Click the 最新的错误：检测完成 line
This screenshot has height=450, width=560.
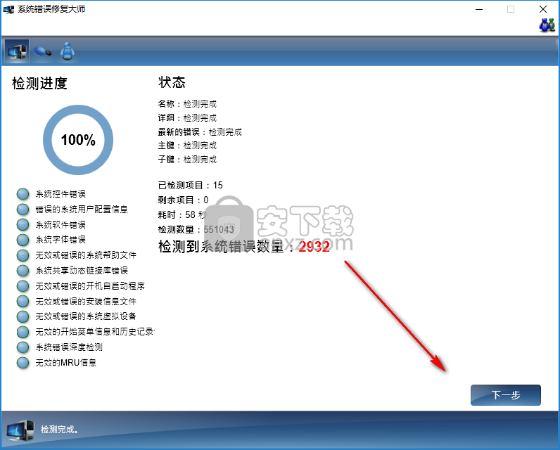[x=200, y=132]
